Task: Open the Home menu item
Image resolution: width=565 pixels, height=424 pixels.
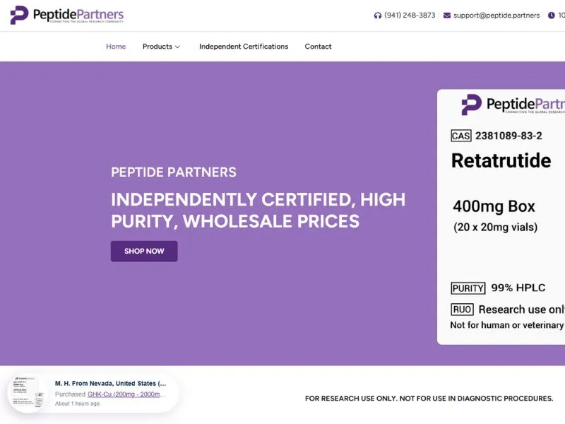Action: click(x=116, y=47)
